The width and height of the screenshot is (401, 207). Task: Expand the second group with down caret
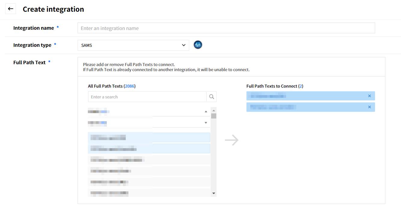[x=206, y=123]
